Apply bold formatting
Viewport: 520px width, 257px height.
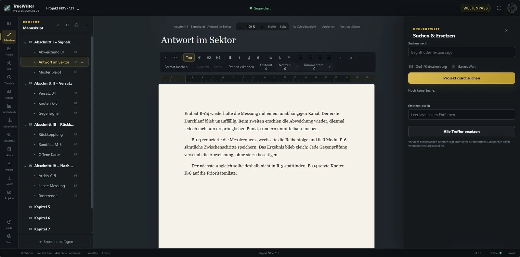pyautogui.click(x=230, y=58)
